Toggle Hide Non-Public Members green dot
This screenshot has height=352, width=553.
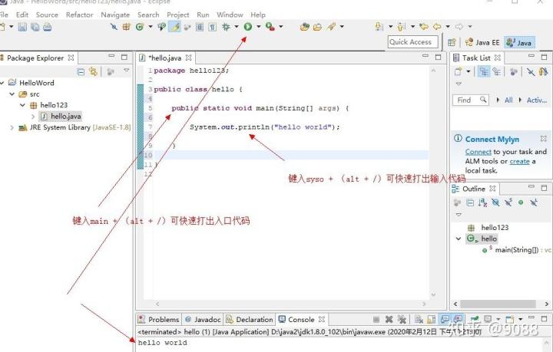[521, 202]
